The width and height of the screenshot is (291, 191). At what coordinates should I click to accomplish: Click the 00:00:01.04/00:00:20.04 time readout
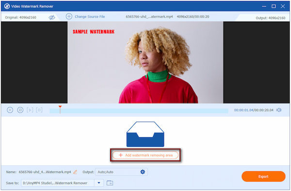point(254,110)
